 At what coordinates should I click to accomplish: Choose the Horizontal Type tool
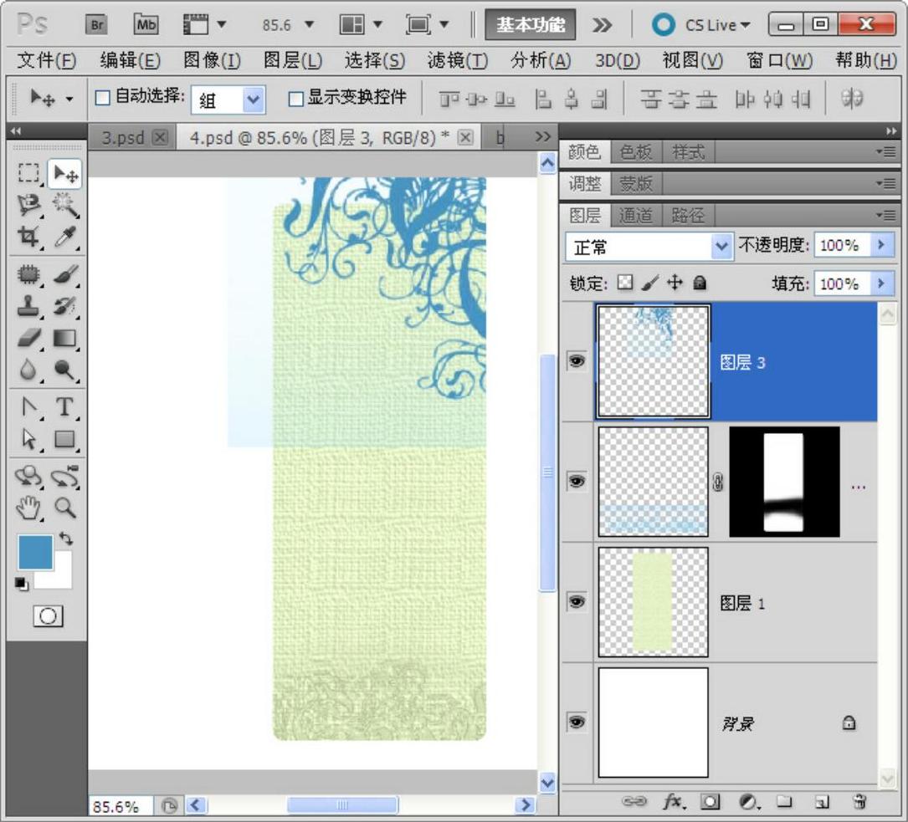(64, 407)
